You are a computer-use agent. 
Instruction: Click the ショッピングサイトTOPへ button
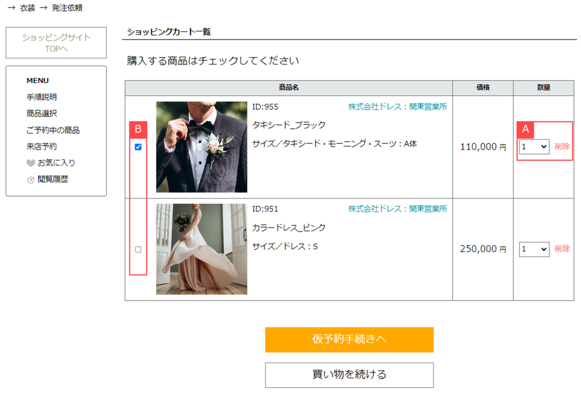pyautogui.click(x=56, y=42)
